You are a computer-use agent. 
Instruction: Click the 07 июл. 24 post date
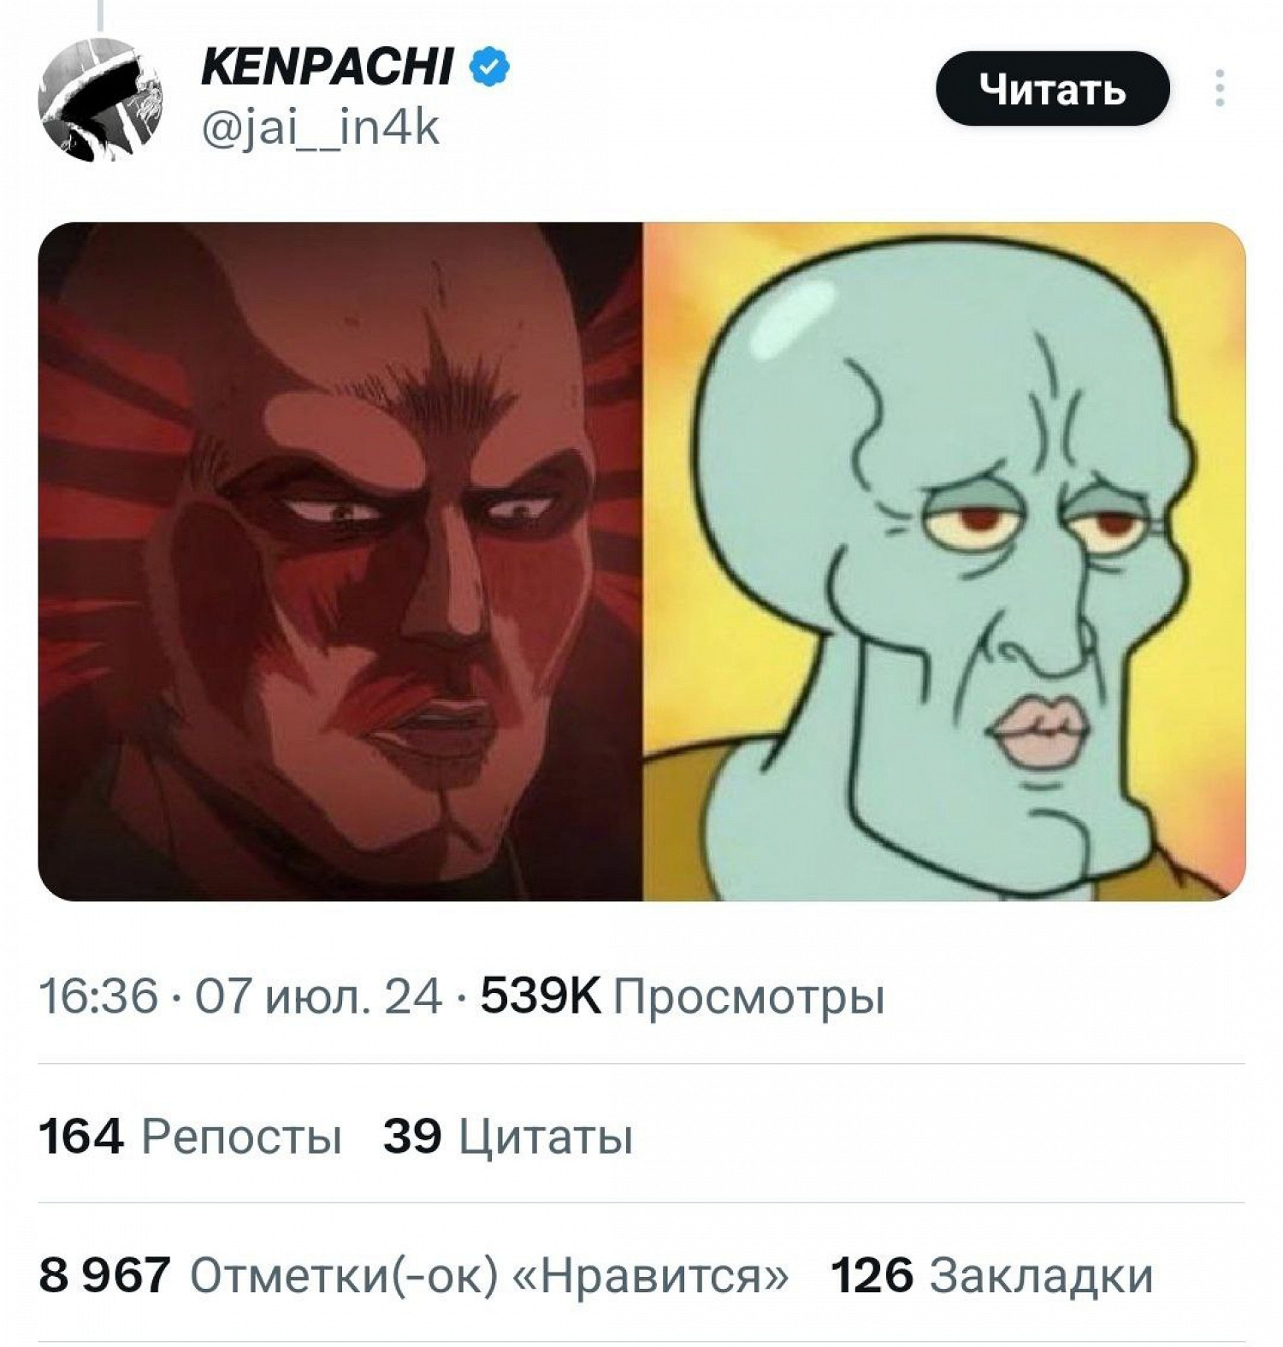(319, 996)
